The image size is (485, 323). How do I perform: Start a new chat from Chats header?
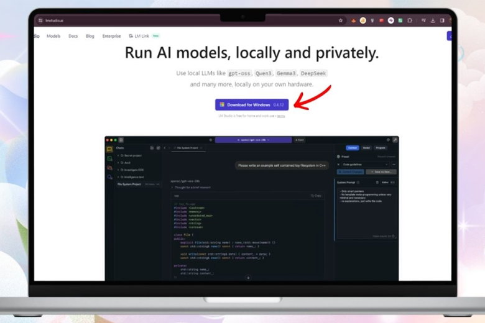point(159,148)
